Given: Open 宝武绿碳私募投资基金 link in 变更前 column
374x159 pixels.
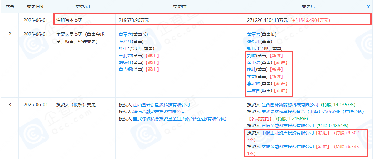Looking at the screenshot, I should coord(179,118).
